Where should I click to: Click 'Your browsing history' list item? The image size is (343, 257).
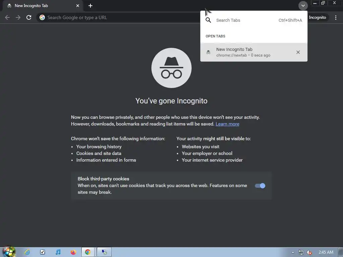pyautogui.click(x=99, y=147)
